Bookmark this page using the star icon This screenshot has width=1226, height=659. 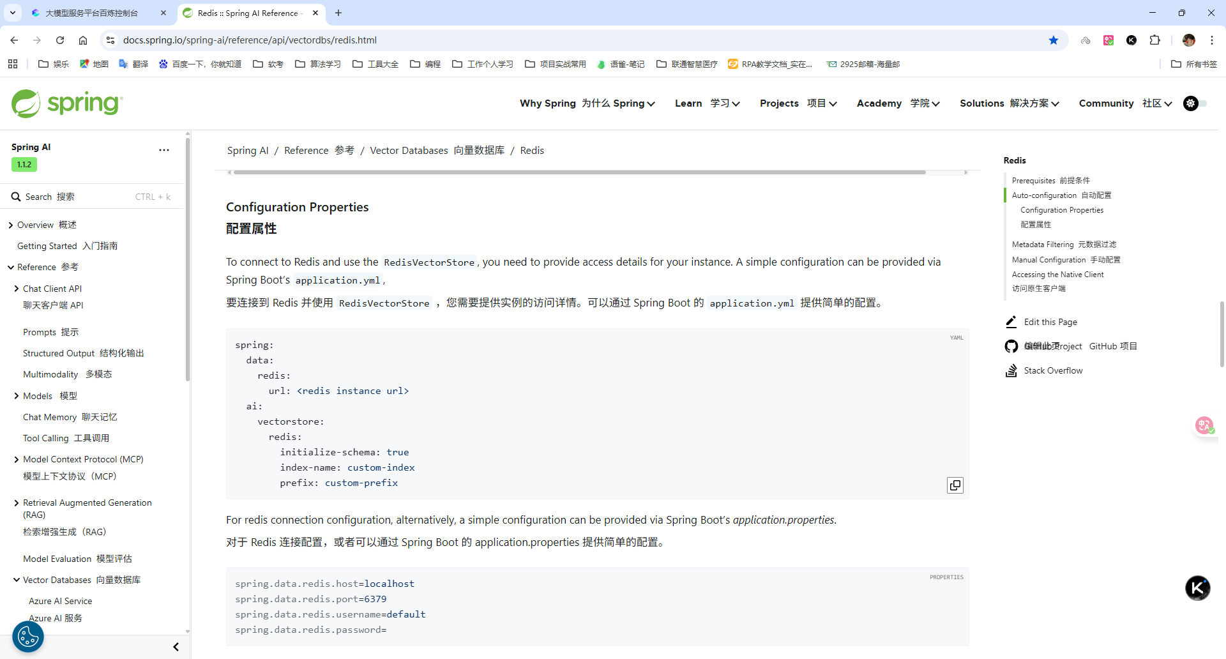1054,40
